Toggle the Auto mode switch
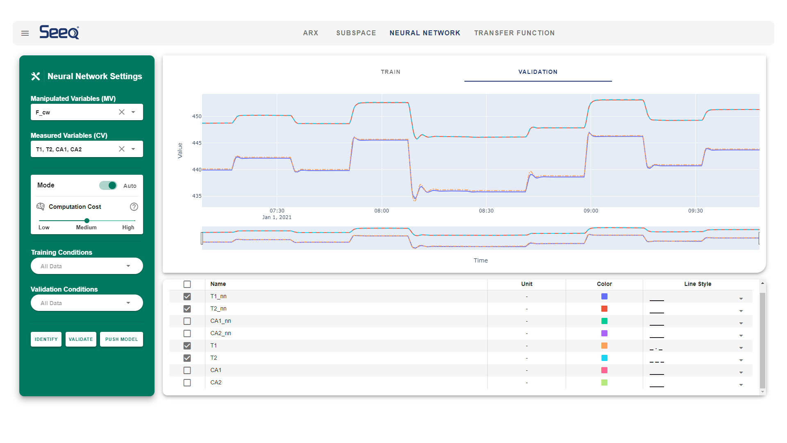 click(x=108, y=185)
